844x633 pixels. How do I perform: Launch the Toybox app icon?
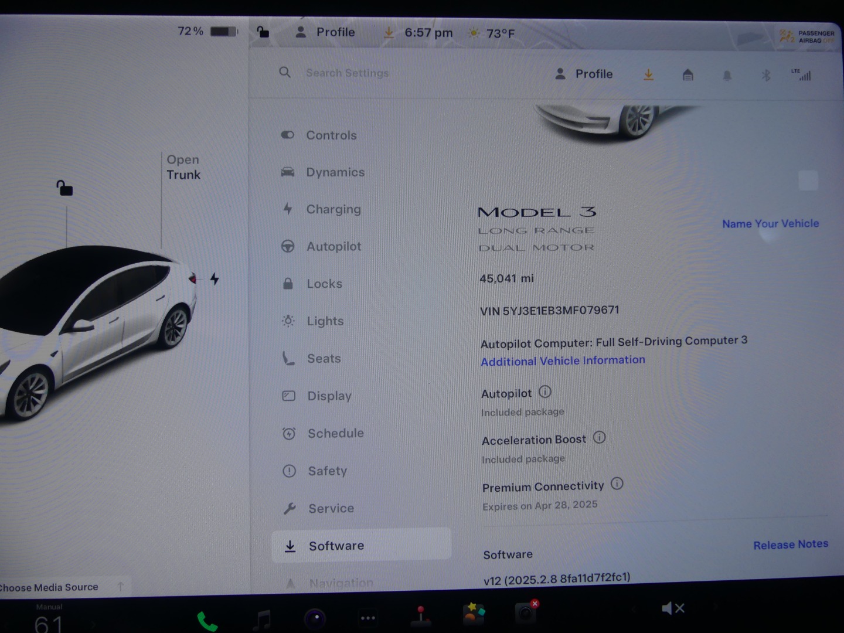[x=474, y=614]
